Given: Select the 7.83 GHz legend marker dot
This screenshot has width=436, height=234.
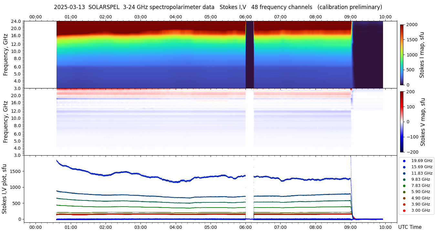Looking at the screenshot, I should tap(404, 186).
